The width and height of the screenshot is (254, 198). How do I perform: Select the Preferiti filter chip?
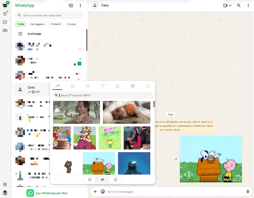[x=56, y=24]
